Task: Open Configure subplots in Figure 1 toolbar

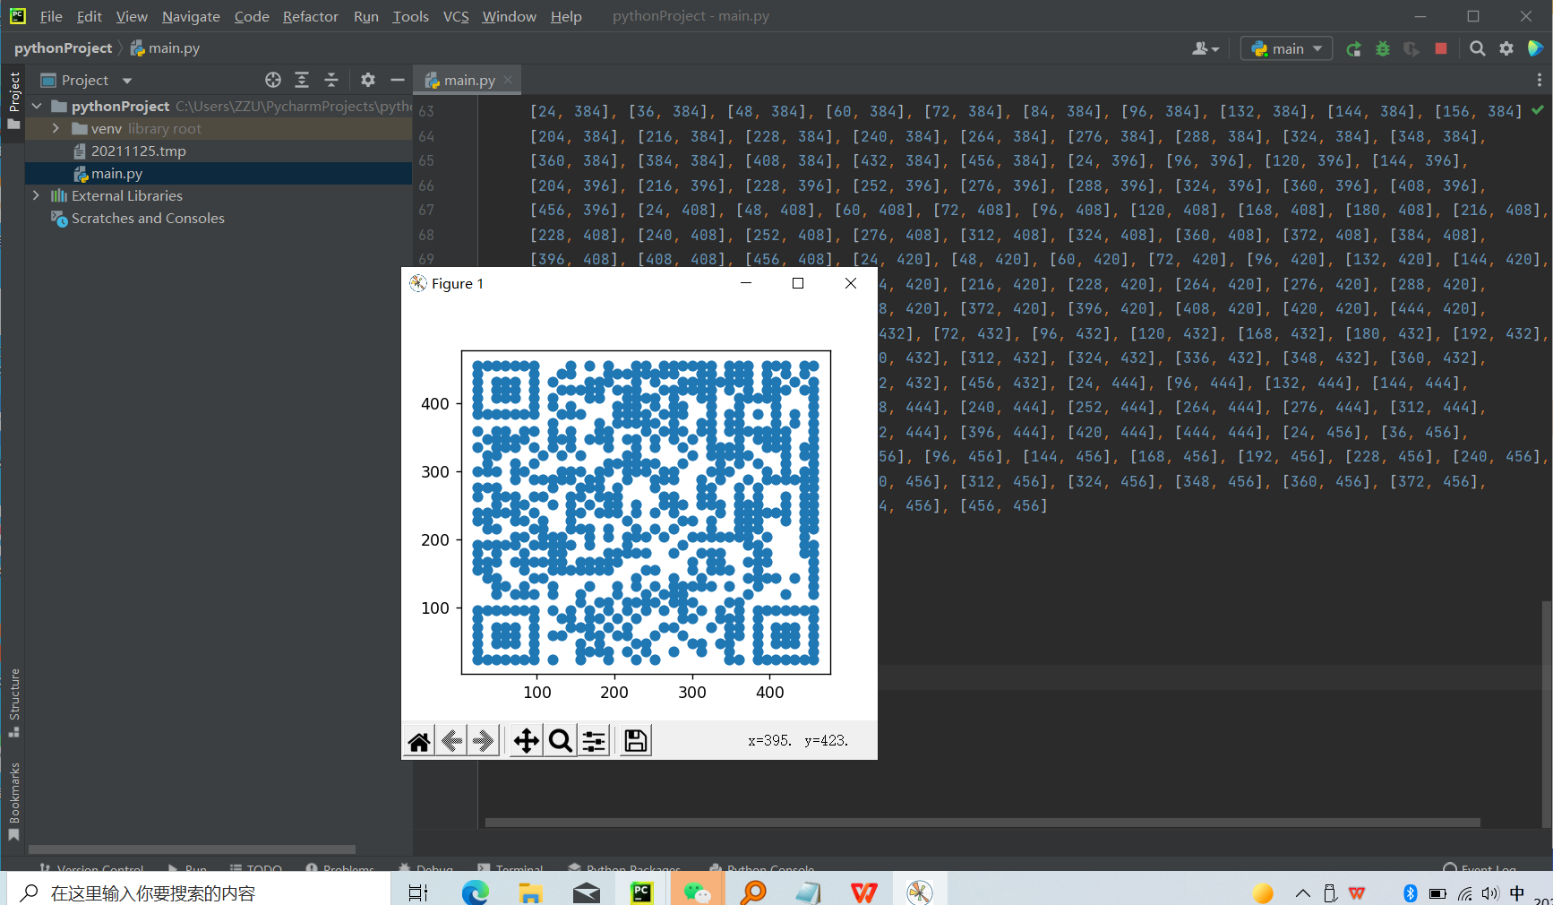Action: coord(594,741)
